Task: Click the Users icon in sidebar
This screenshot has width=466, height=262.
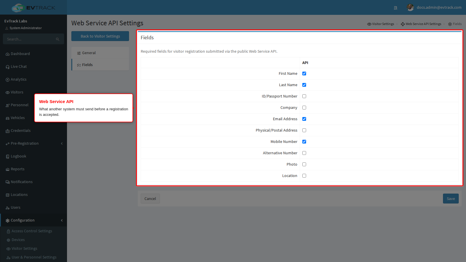Action: pyautogui.click(x=8, y=208)
